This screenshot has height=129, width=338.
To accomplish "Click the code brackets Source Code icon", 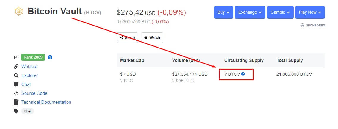I will pyautogui.click(x=16, y=93).
